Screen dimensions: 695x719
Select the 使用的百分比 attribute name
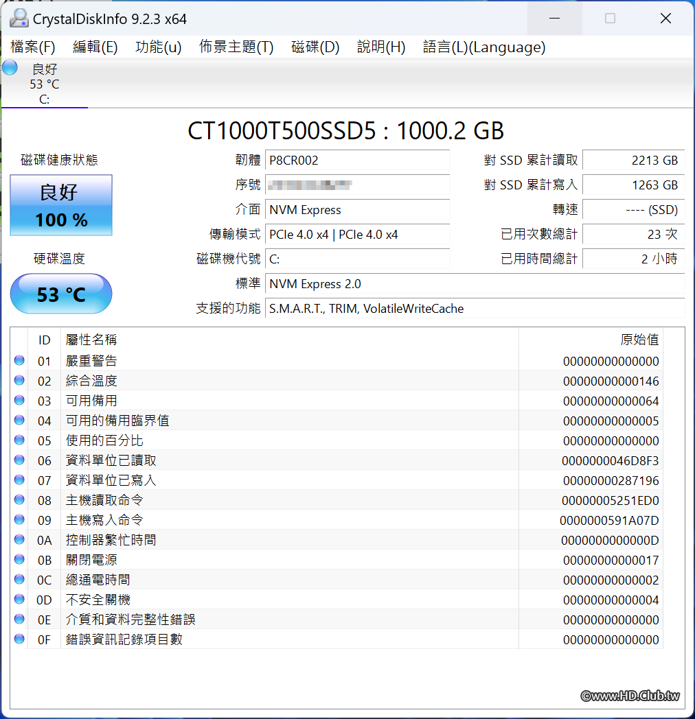click(104, 440)
